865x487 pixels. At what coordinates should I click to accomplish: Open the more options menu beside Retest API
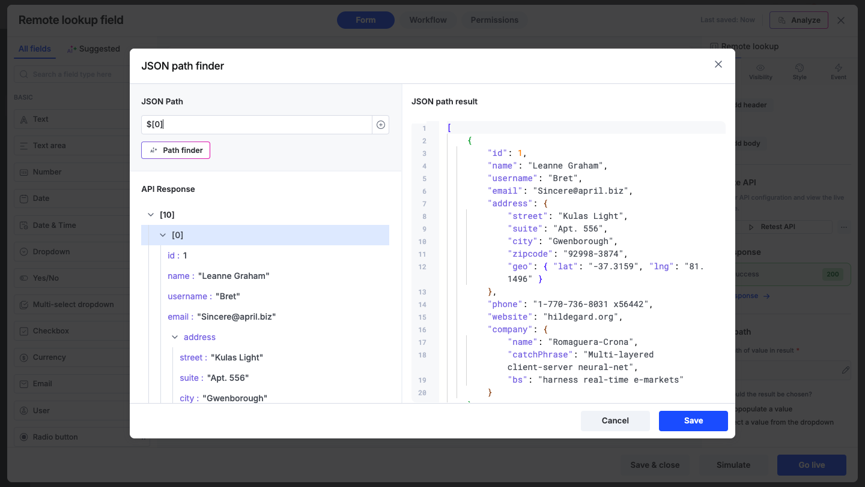point(844,227)
